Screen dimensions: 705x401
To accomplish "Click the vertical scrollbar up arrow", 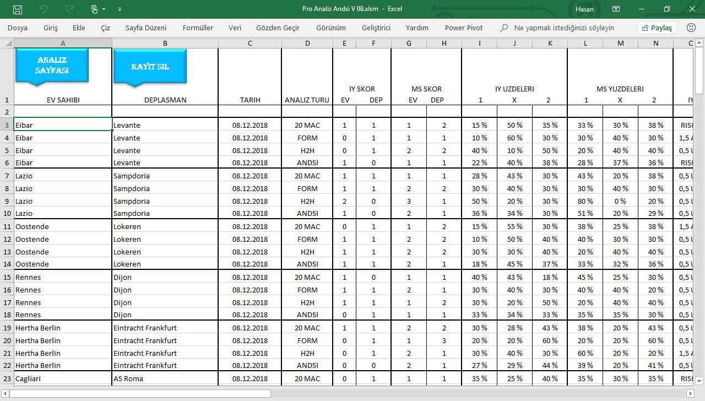I will click(699, 43).
